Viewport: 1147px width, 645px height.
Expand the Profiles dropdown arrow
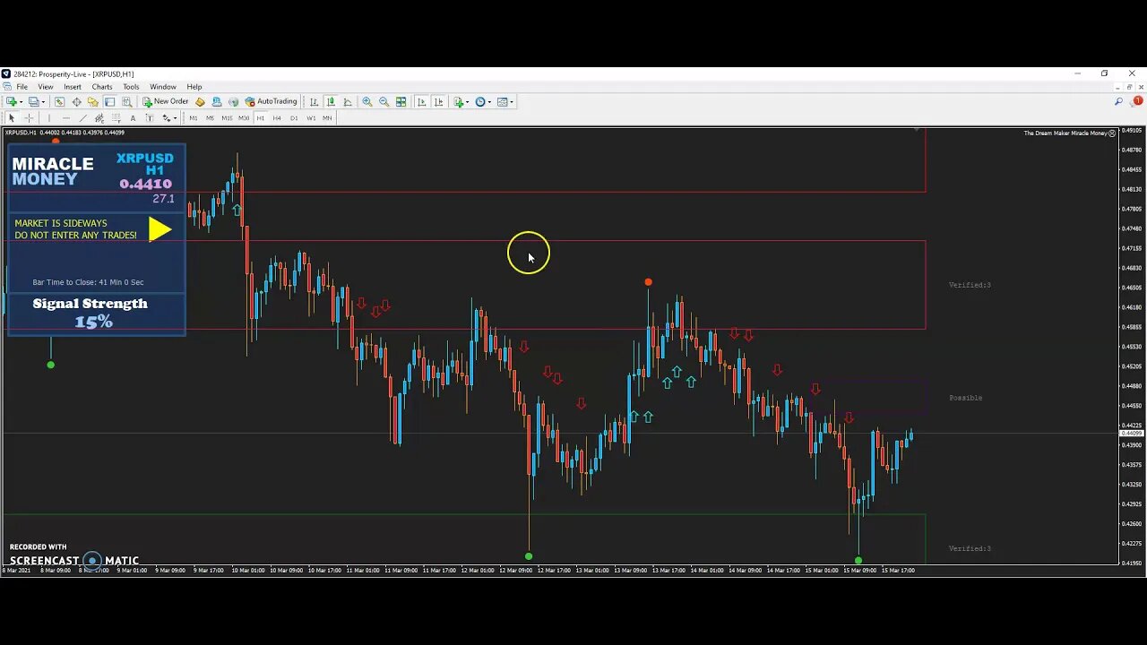[43, 101]
